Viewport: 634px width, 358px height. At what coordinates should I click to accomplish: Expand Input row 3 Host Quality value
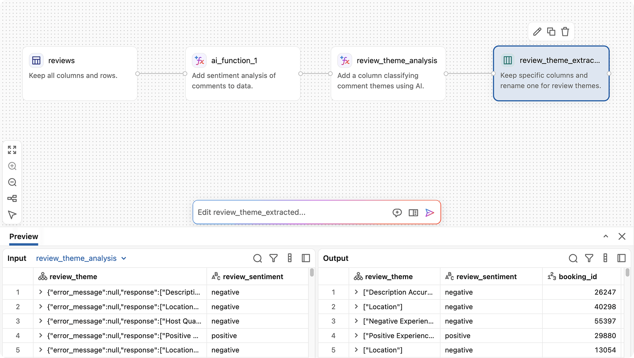point(41,321)
